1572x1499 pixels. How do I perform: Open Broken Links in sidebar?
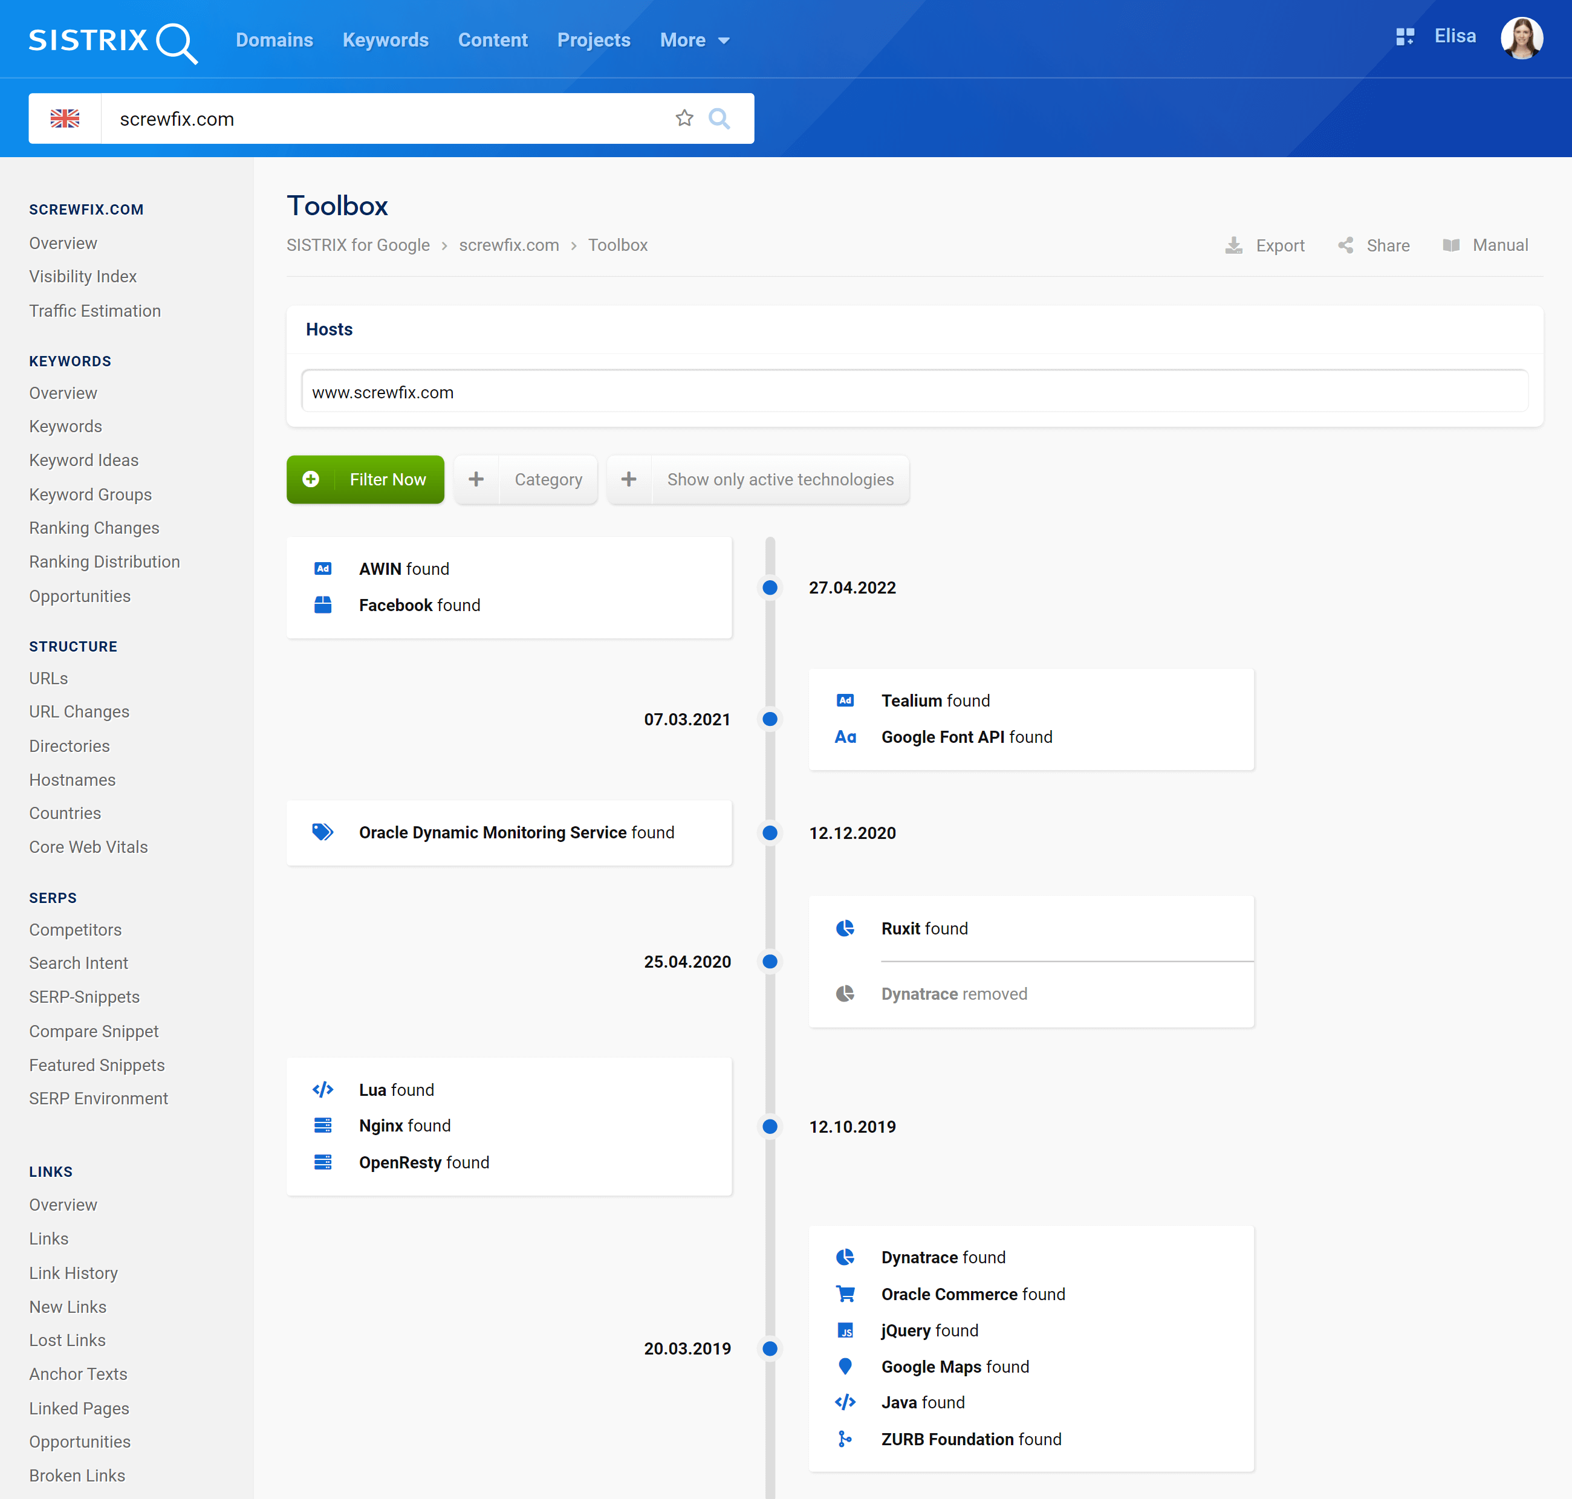[77, 1476]
